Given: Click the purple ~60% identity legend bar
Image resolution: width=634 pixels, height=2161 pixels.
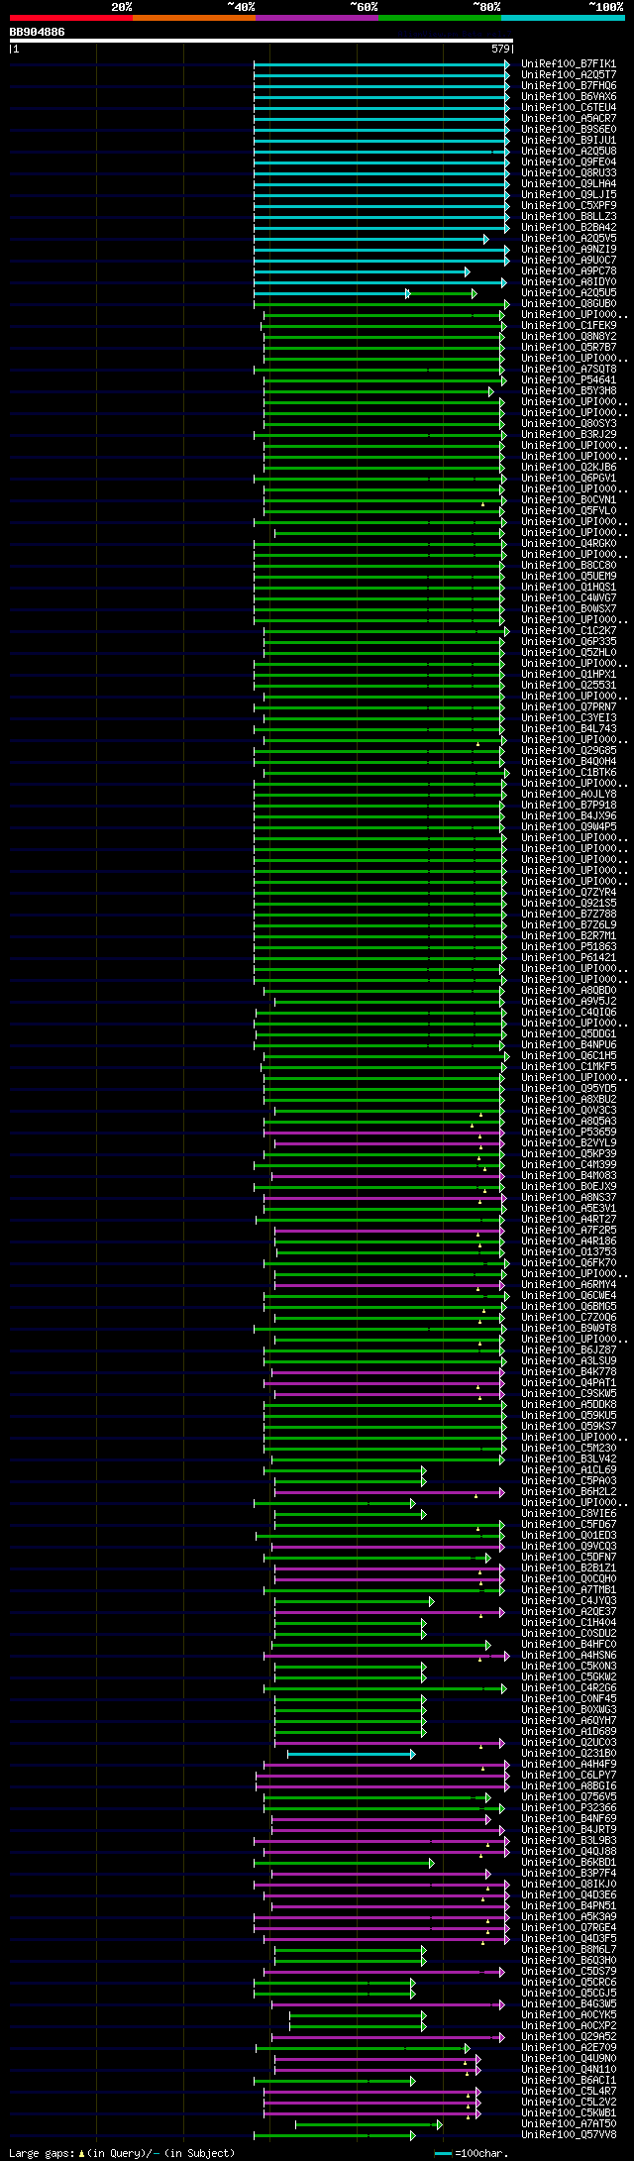Looking at the screenshot, I should pos(316,18).
